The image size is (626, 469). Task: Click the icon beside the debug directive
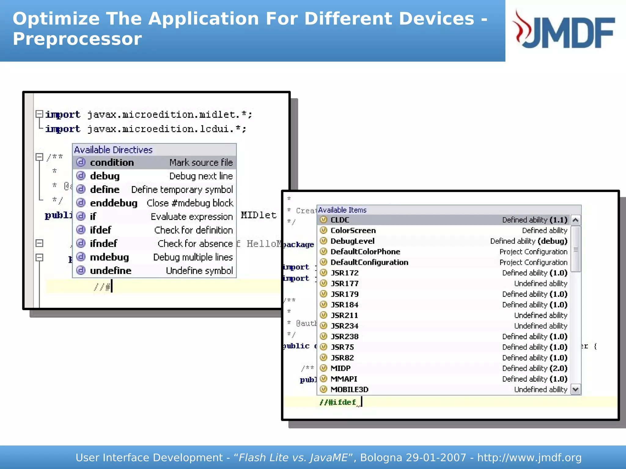81,176
